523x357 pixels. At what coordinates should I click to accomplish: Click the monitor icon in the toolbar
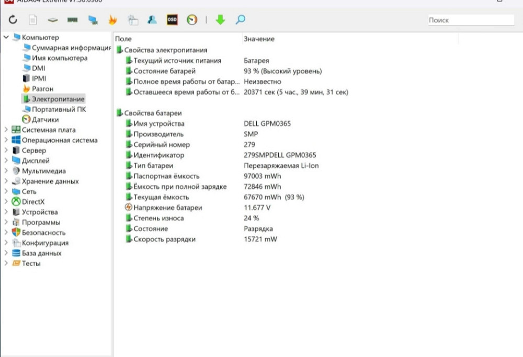93,20
